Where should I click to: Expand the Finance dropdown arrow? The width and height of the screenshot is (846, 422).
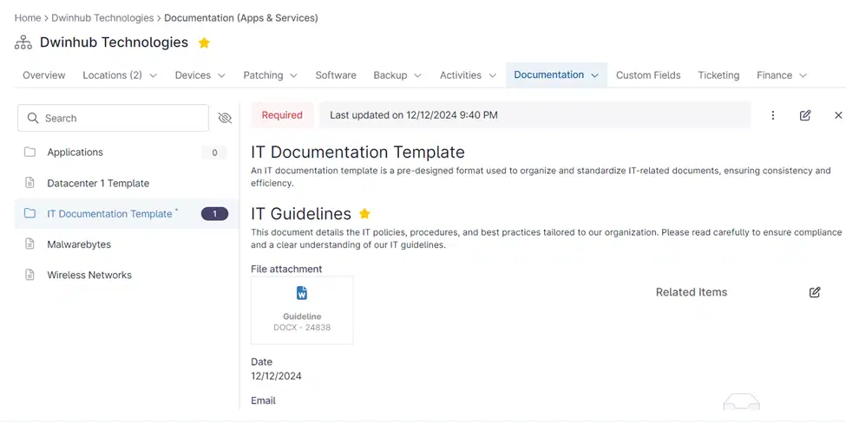803,75
